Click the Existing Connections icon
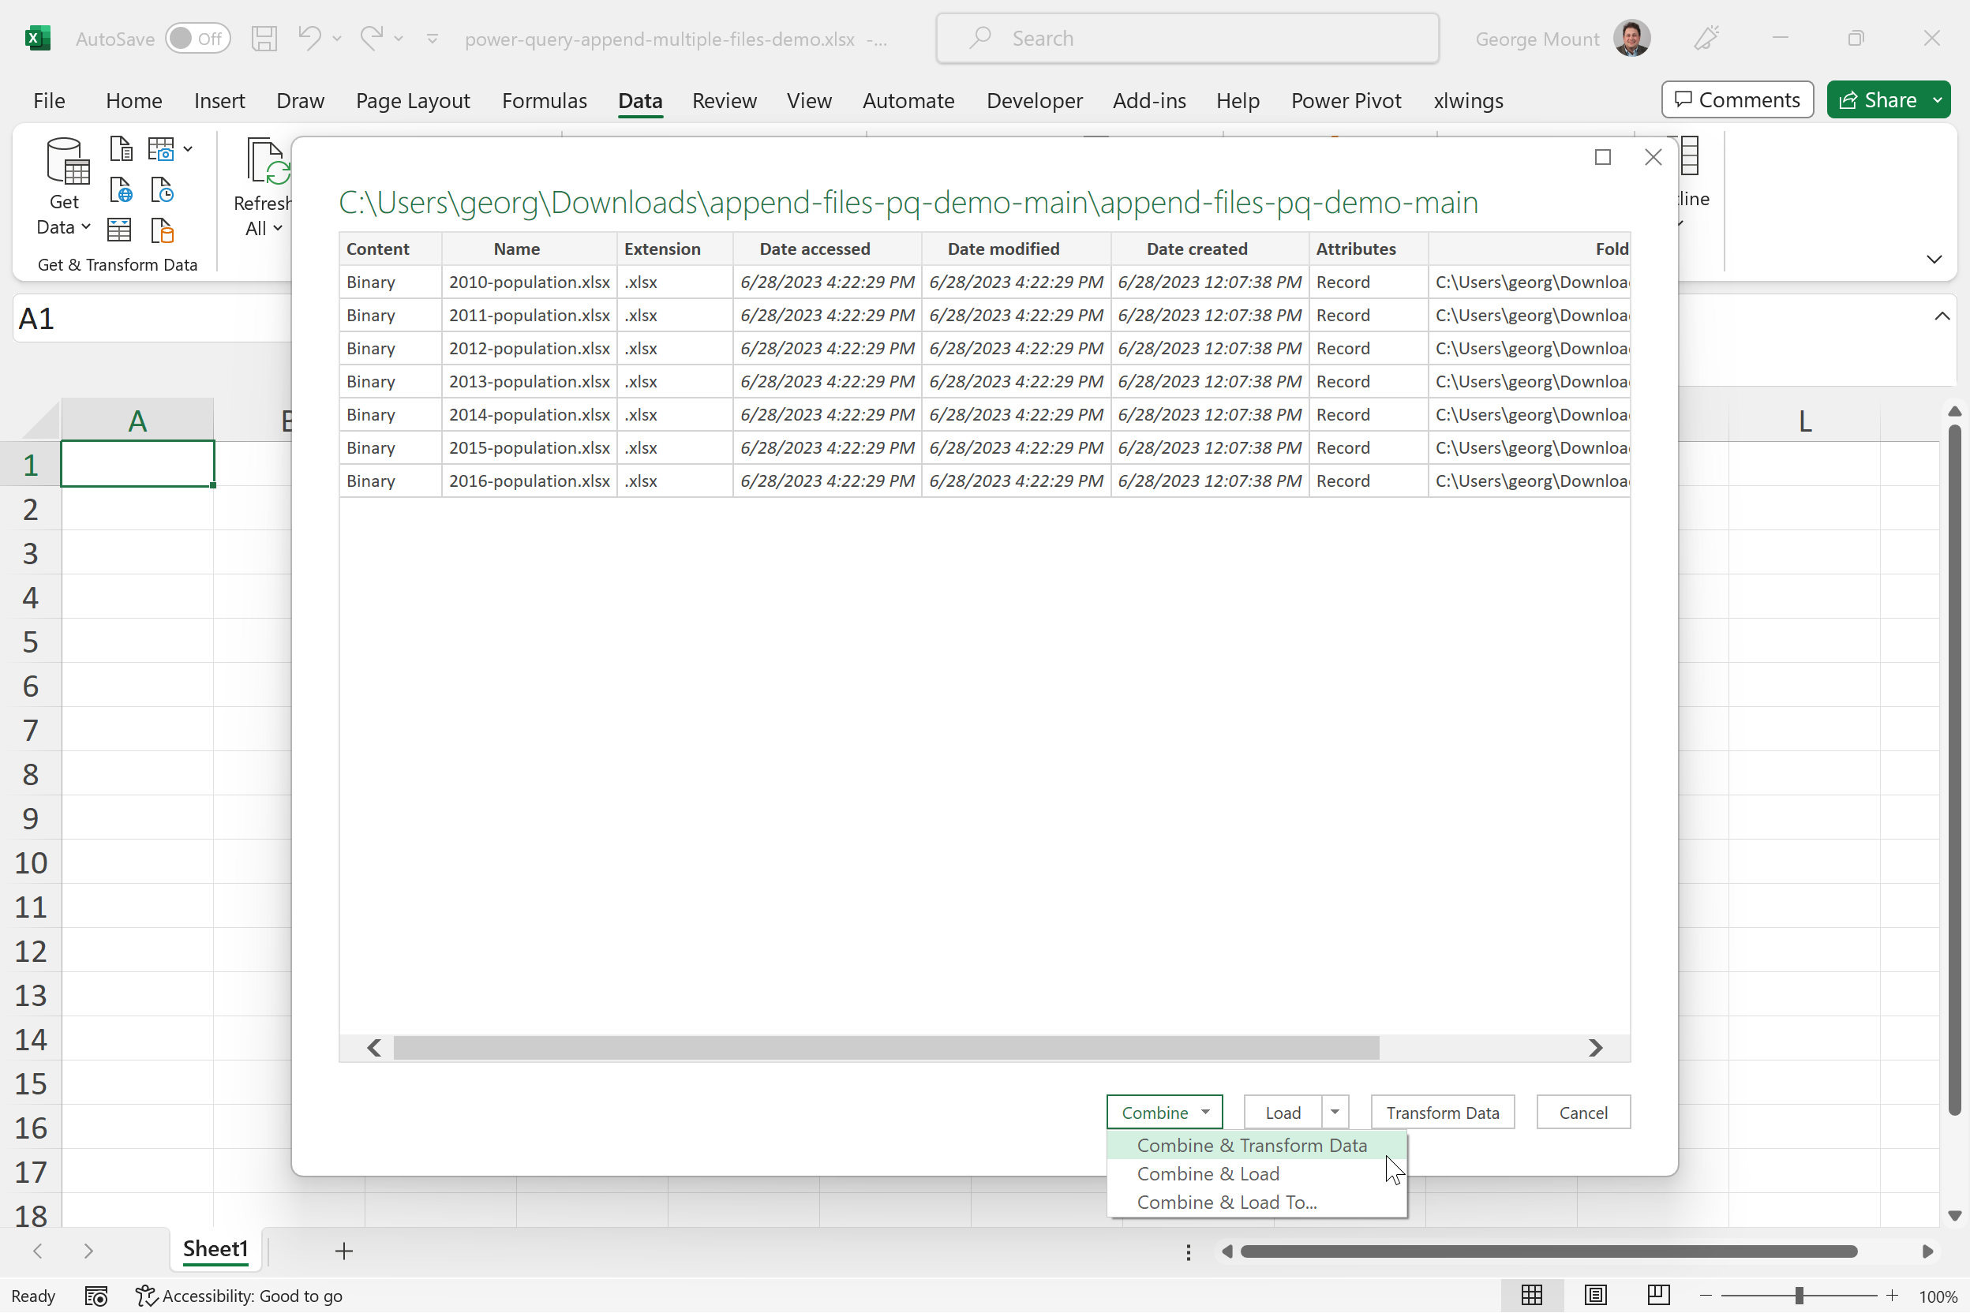This screenshot has width=1970, height=1313. point(162,230)
